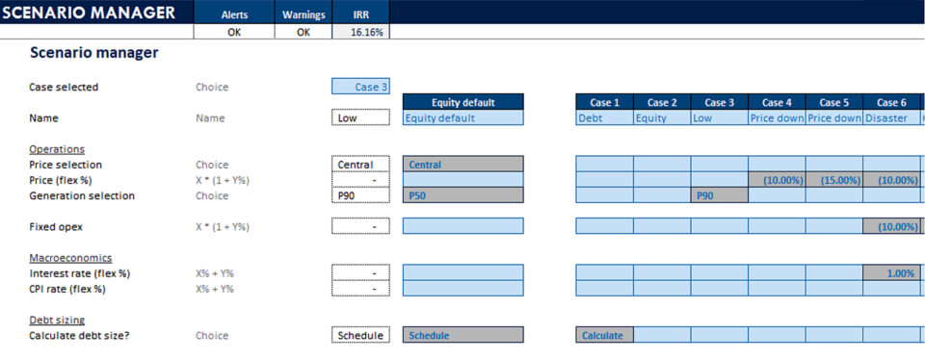Select the Case selected dropdown cell
The image size is (925, 360).
pos(360,87)
